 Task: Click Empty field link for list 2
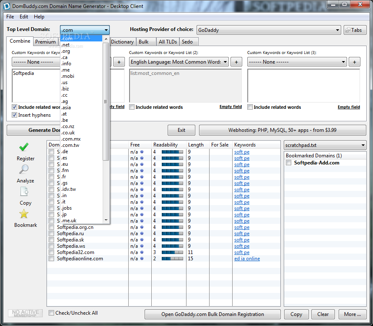[231, 107]
